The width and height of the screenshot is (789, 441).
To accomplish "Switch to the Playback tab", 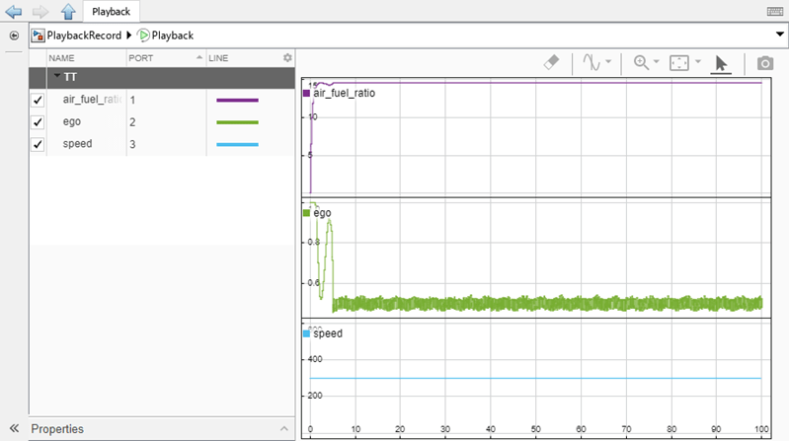I will pyautogui.click(x=111, y=12).
